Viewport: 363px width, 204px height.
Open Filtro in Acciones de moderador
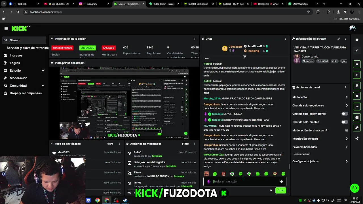pos(185,144)
